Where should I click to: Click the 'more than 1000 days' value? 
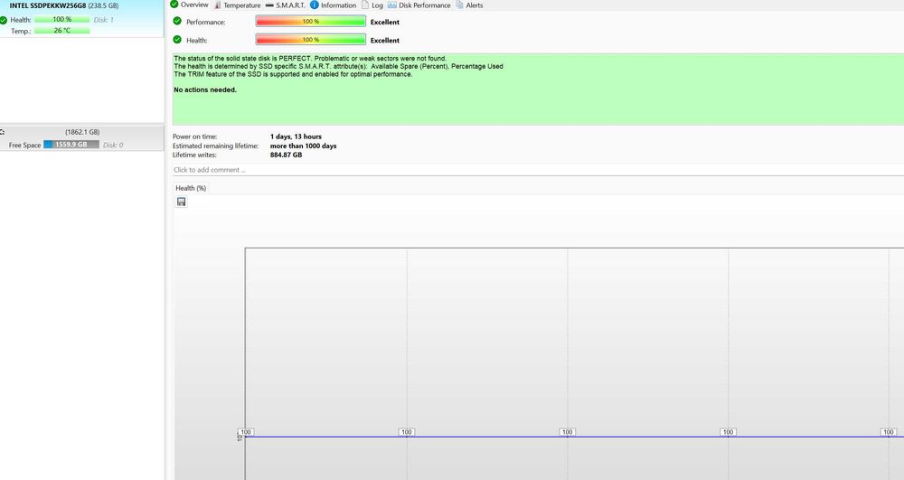303,146
